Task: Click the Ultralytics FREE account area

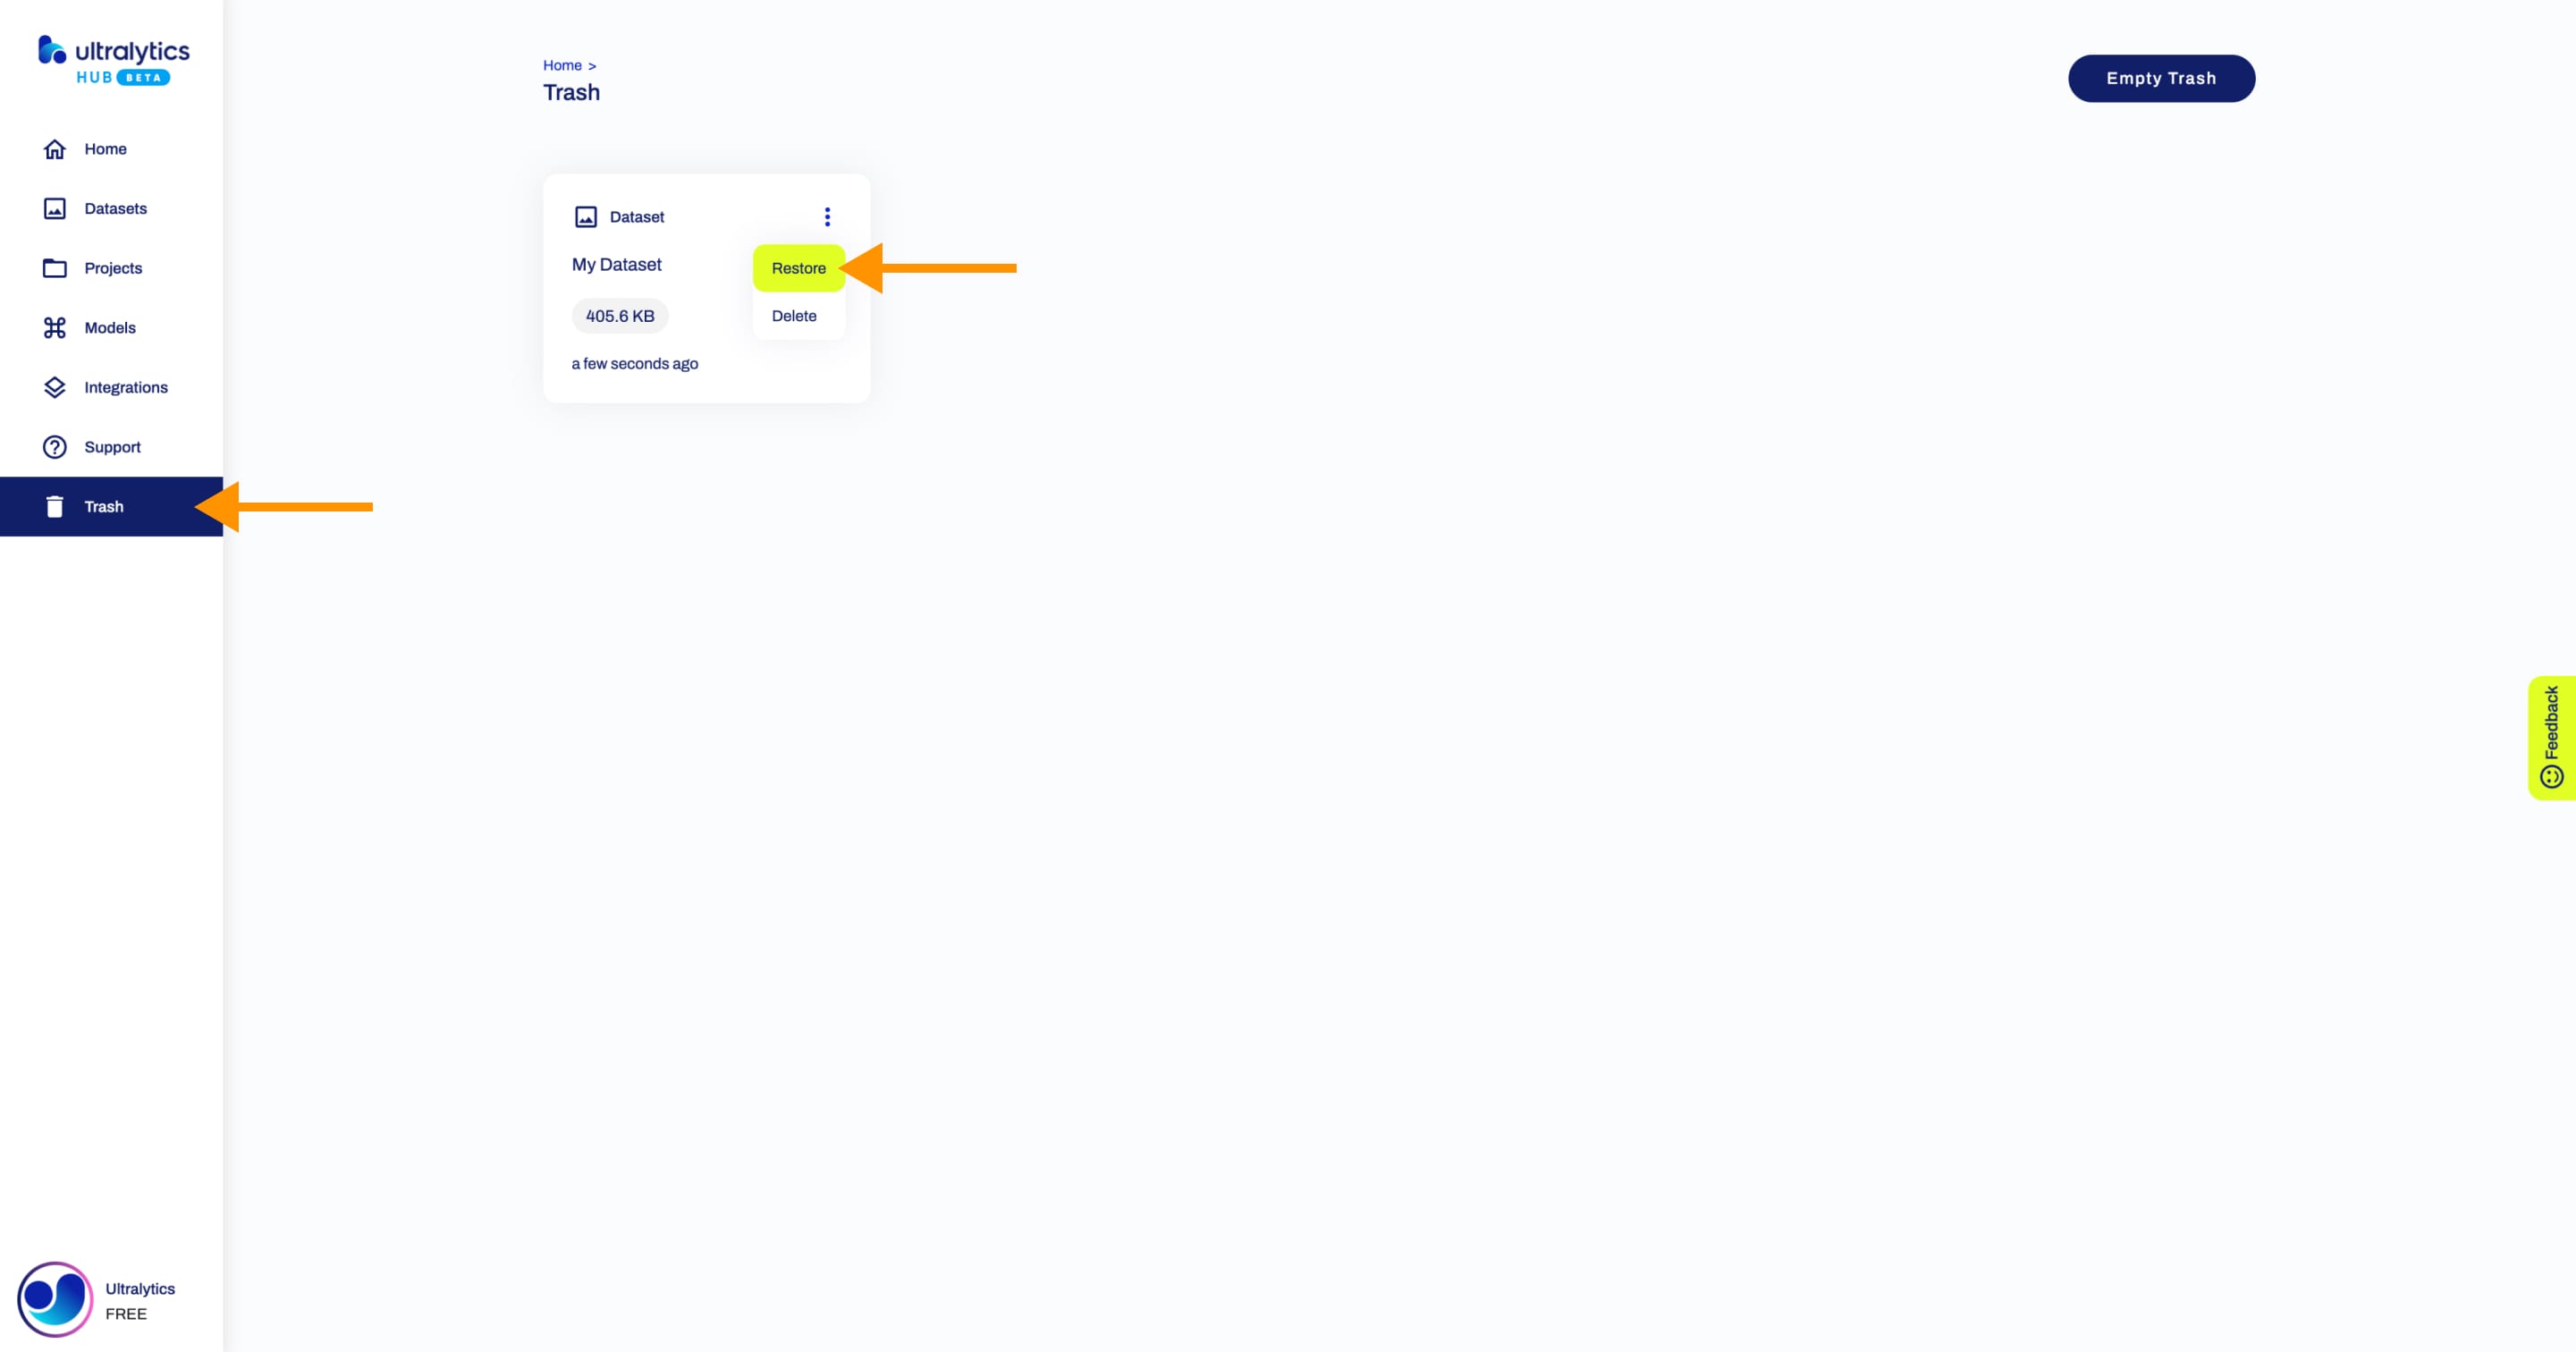Action: [x=111, y=1299]
